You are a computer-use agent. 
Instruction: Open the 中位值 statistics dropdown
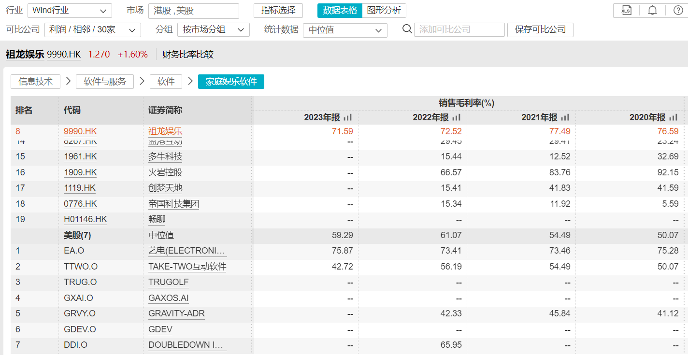(345, 30)
